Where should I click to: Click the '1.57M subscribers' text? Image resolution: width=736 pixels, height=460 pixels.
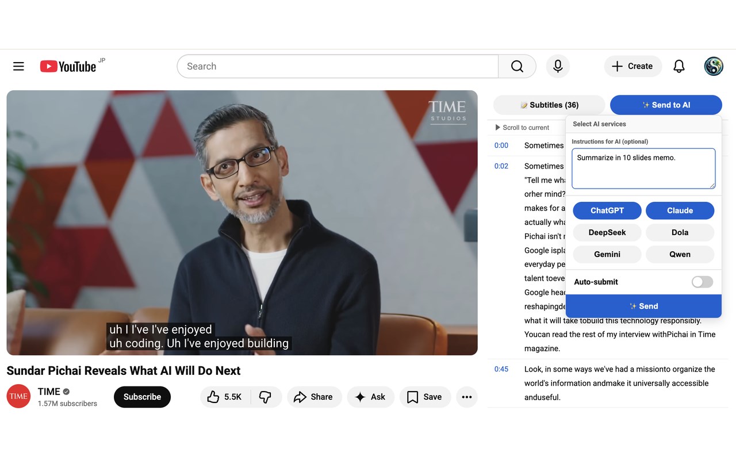click(x=67, y=404)
